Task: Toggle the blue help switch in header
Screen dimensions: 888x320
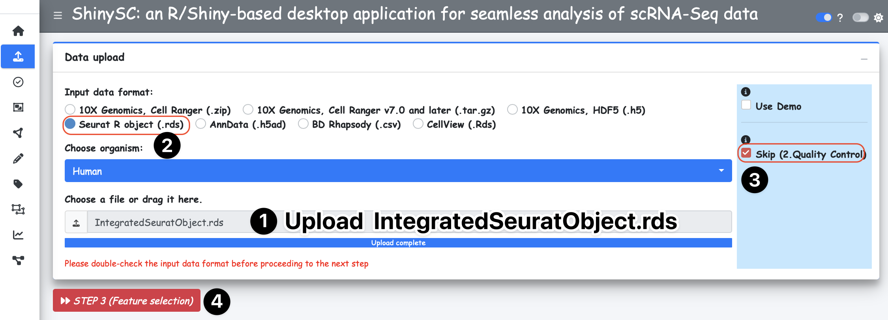Action: (823, 17)
